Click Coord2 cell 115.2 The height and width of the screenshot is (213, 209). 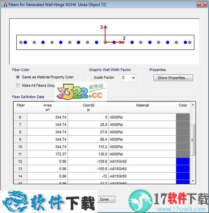[x=88, y=147]
